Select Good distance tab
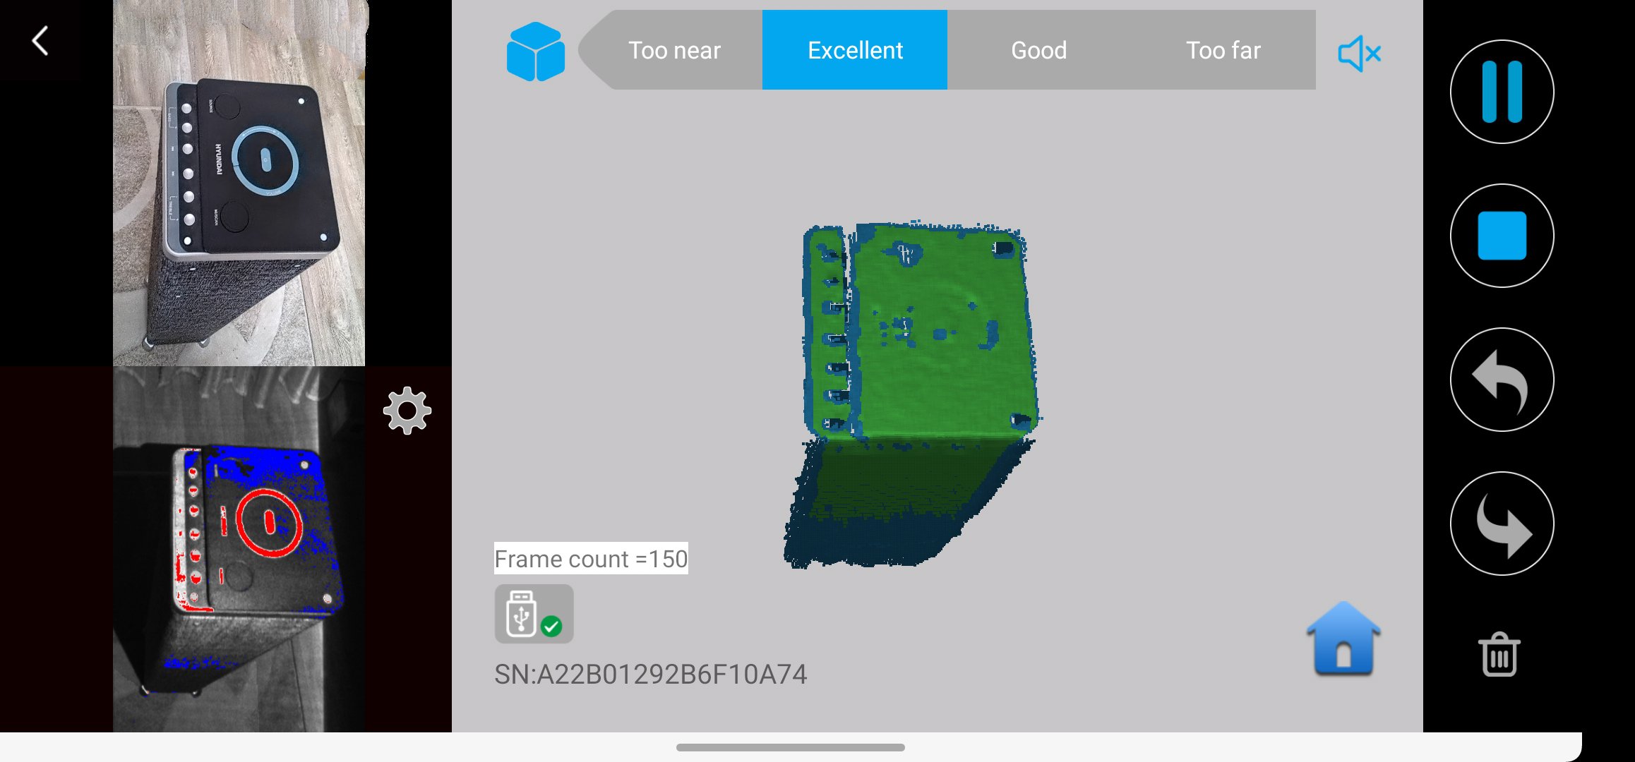Image resolution: width=1635 pixels, height=762 pixels. (1038, 50)
